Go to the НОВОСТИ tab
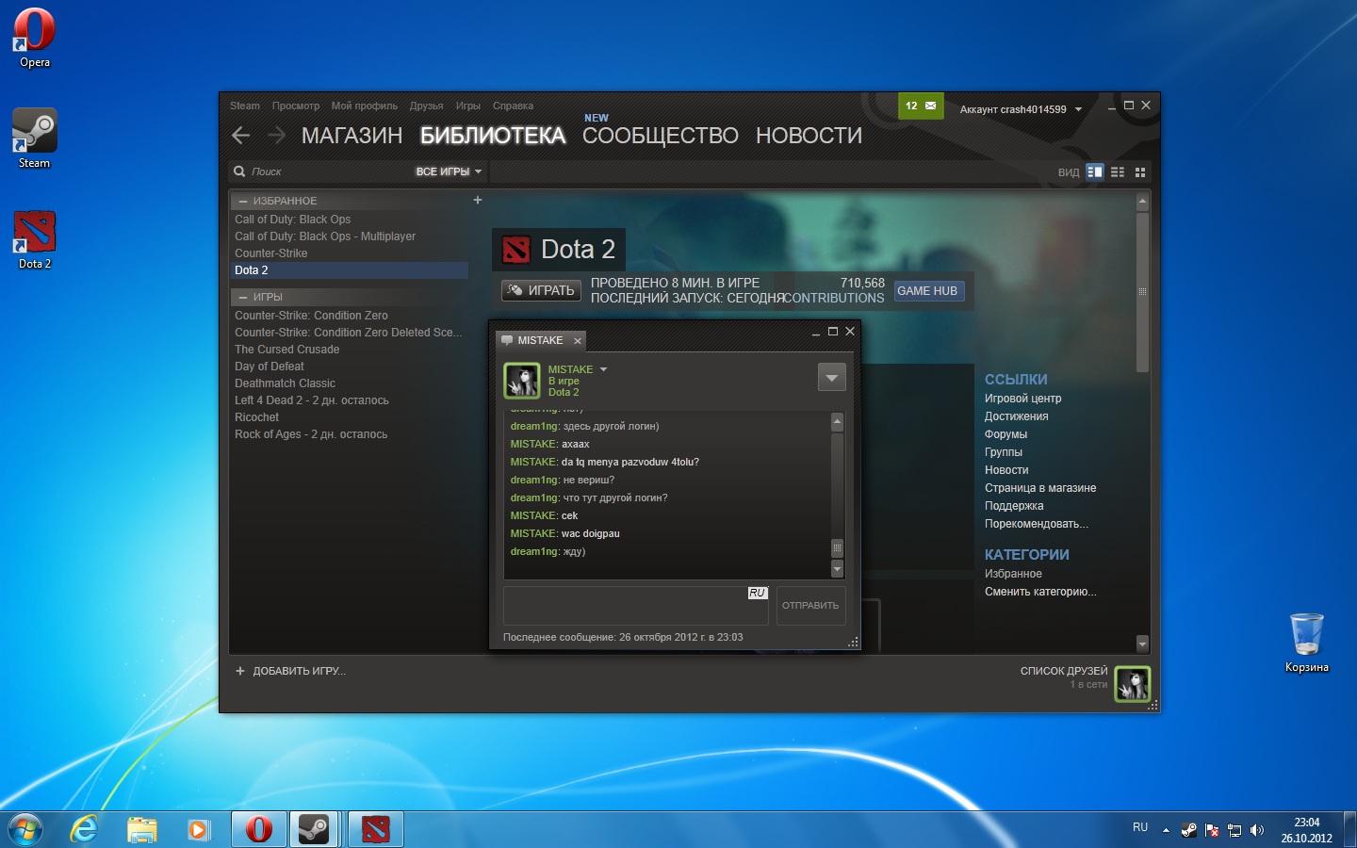Image resolution: width=1357 pixels, height=848 pixels. [x=809, y=136]
